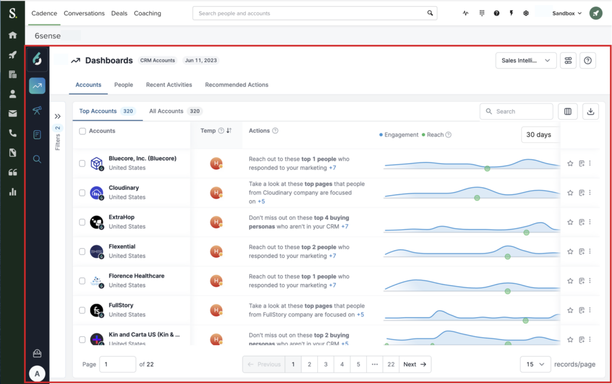The image size is (612, 384).
Task: Open the All Accounts tab
Action: point(175,111)
